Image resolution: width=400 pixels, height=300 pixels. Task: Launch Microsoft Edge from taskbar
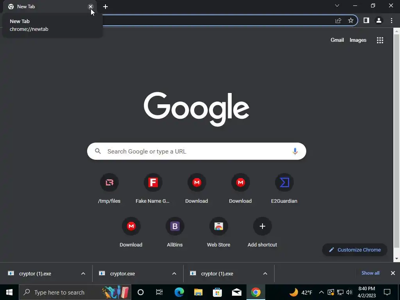[179, 292]
